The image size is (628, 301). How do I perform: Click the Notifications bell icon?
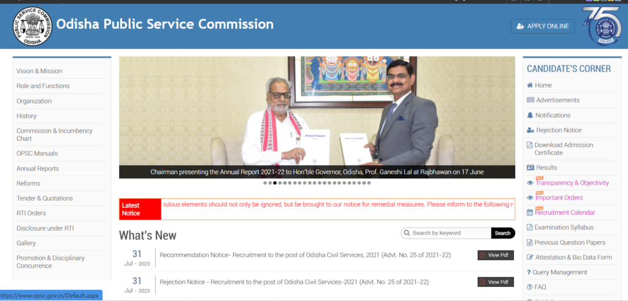(x=530, y=115)
